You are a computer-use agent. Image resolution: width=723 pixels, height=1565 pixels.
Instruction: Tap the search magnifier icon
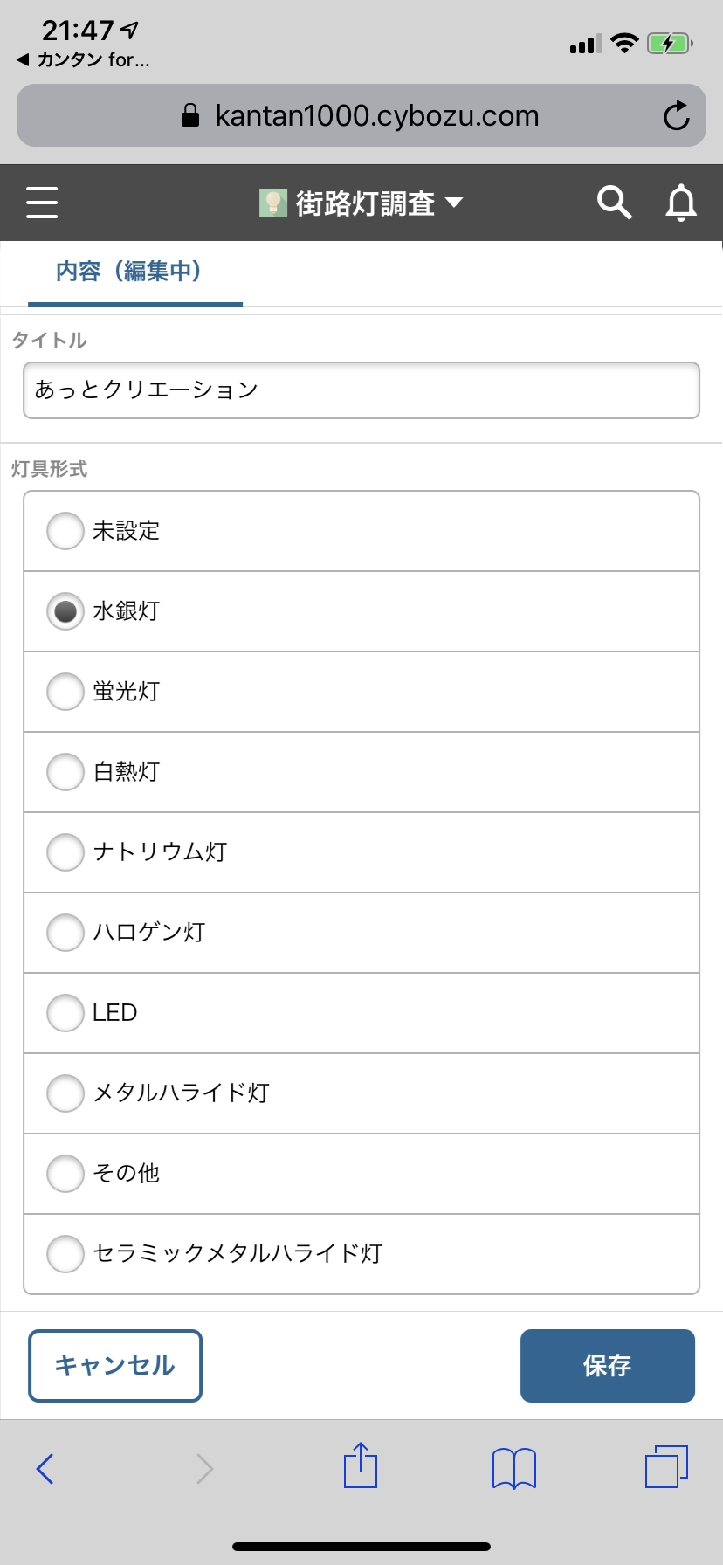[614, 203]
